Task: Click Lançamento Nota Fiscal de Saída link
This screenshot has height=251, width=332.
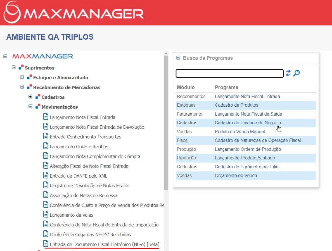Action: tap(248, 114)
